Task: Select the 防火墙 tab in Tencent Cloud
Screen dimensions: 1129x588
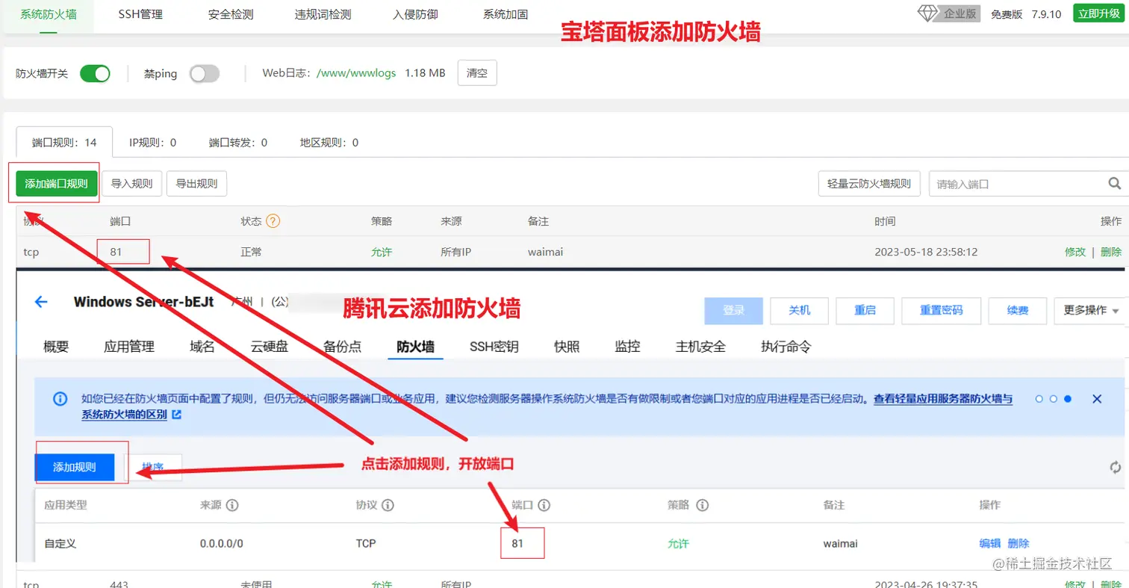Action: (x=416, y=347)
